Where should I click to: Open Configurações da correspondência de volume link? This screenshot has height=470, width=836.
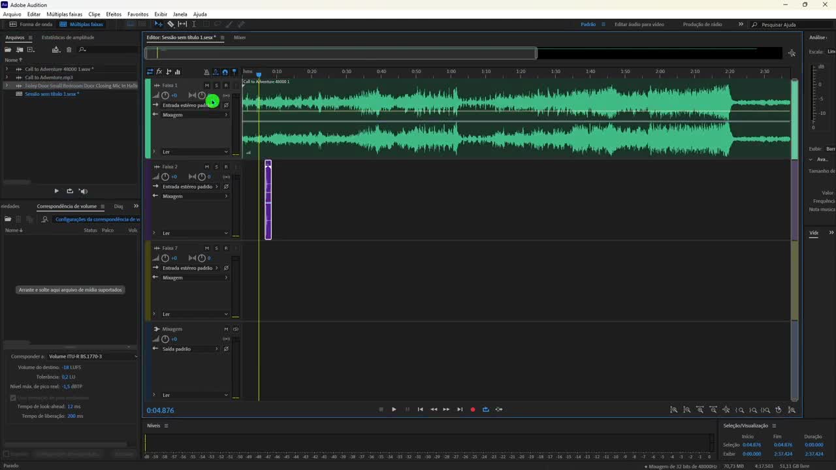click(97, 219)
